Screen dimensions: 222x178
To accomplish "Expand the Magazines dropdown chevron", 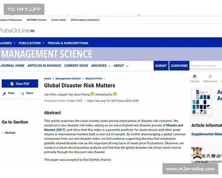I will coord(14,43).
